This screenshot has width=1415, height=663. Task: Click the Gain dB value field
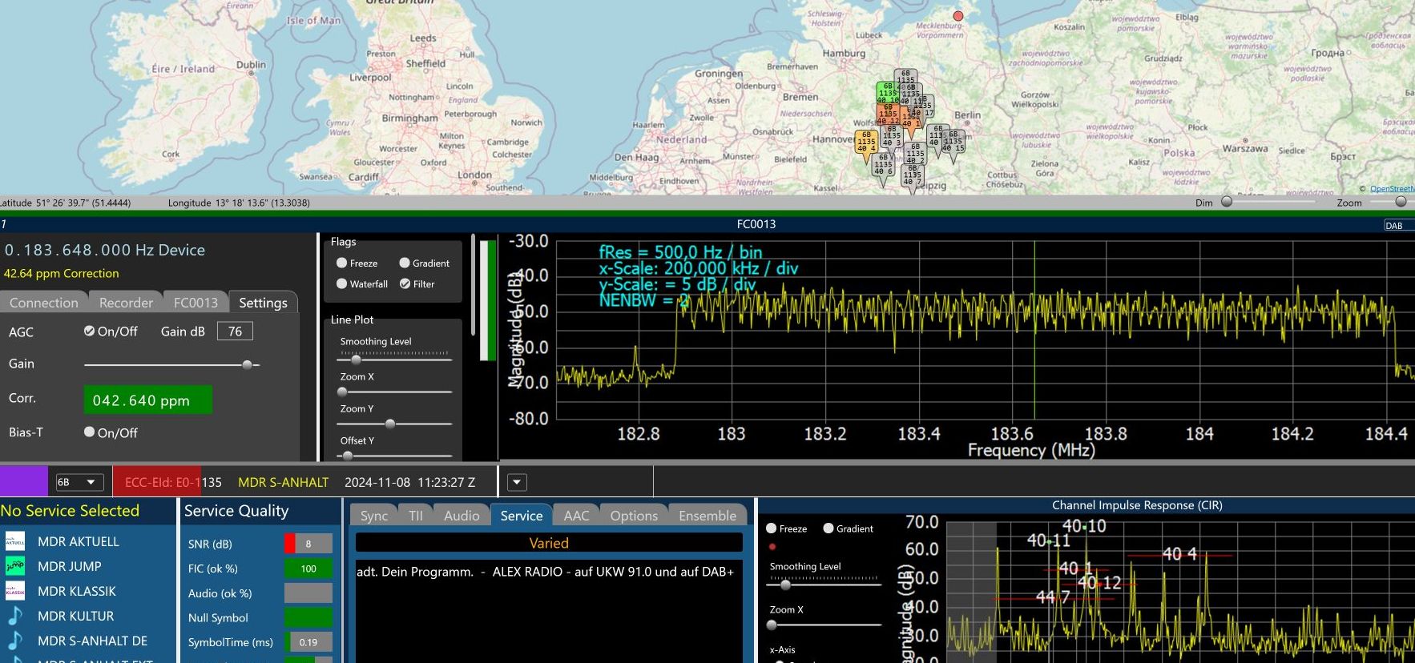point(235,331)
